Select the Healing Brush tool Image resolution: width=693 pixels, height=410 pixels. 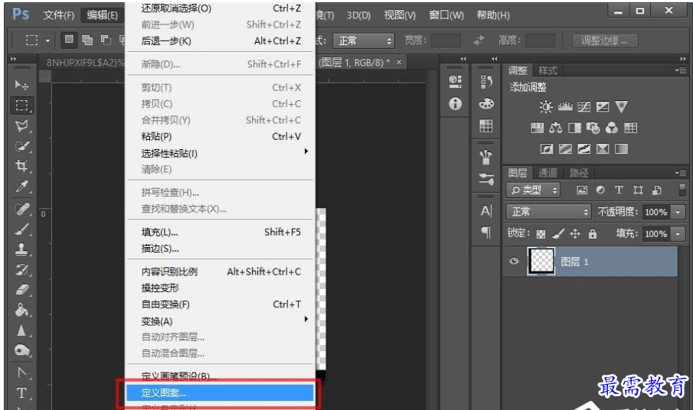point(21,208)
